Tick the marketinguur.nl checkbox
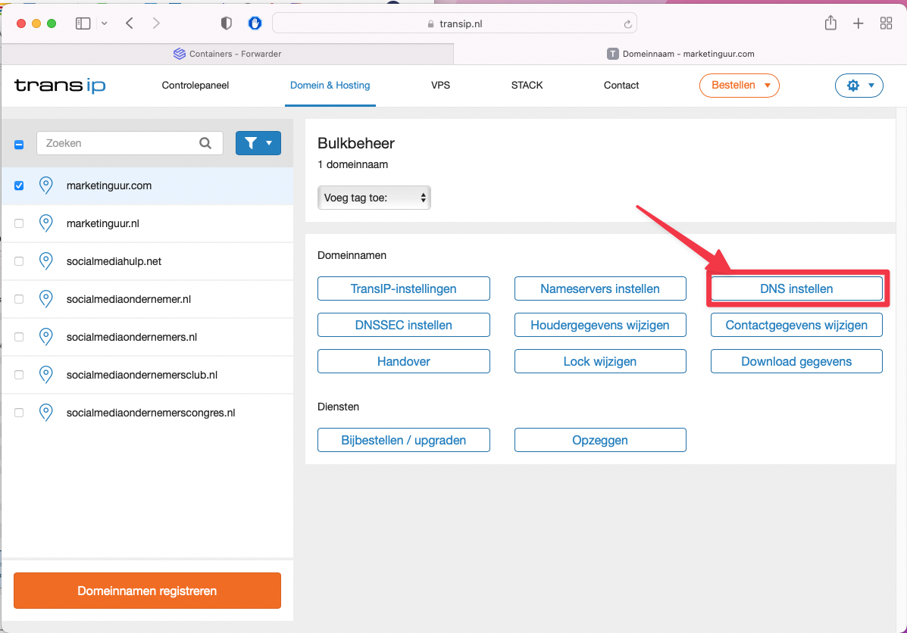The width and height of the screenshot is (907, 633). click(20, 223)
